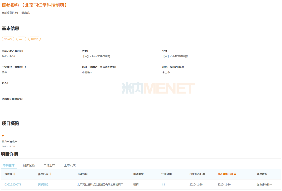Open the 申请上市 tab
The height and width of the screenshot is (191, 282).
click(49, 165)
